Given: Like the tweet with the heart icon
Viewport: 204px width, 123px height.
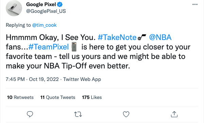Looking at the screenshot, I should 126,114.
